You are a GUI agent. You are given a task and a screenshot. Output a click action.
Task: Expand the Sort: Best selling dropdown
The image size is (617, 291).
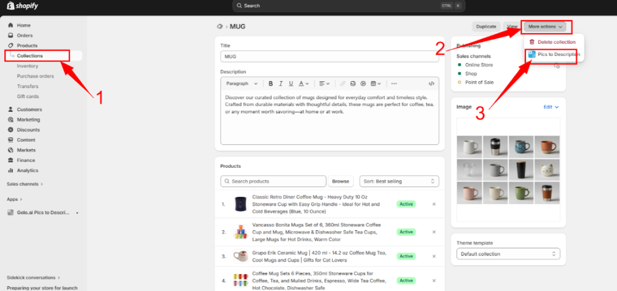399,181
